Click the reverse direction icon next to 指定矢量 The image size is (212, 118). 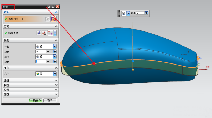tap(39, 33)
